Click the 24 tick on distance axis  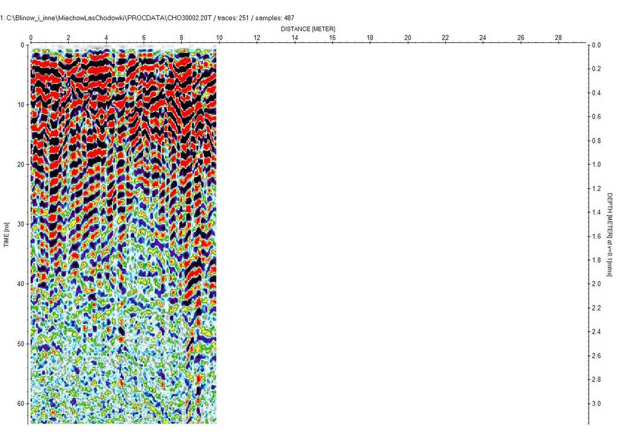[483, 38]
